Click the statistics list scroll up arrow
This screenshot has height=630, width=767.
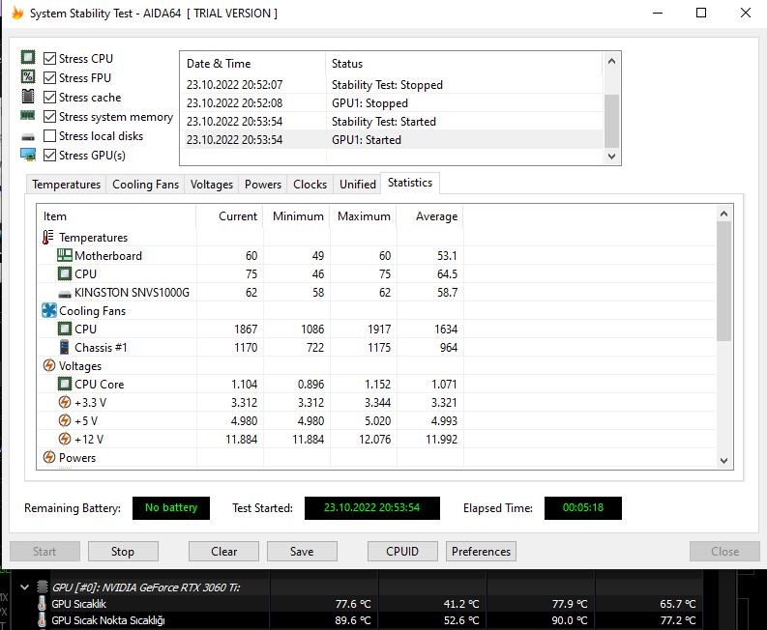[723, 215]
